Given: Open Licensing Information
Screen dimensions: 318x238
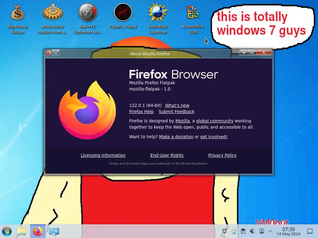Looking at the screenshot, I should click(103, 156).
